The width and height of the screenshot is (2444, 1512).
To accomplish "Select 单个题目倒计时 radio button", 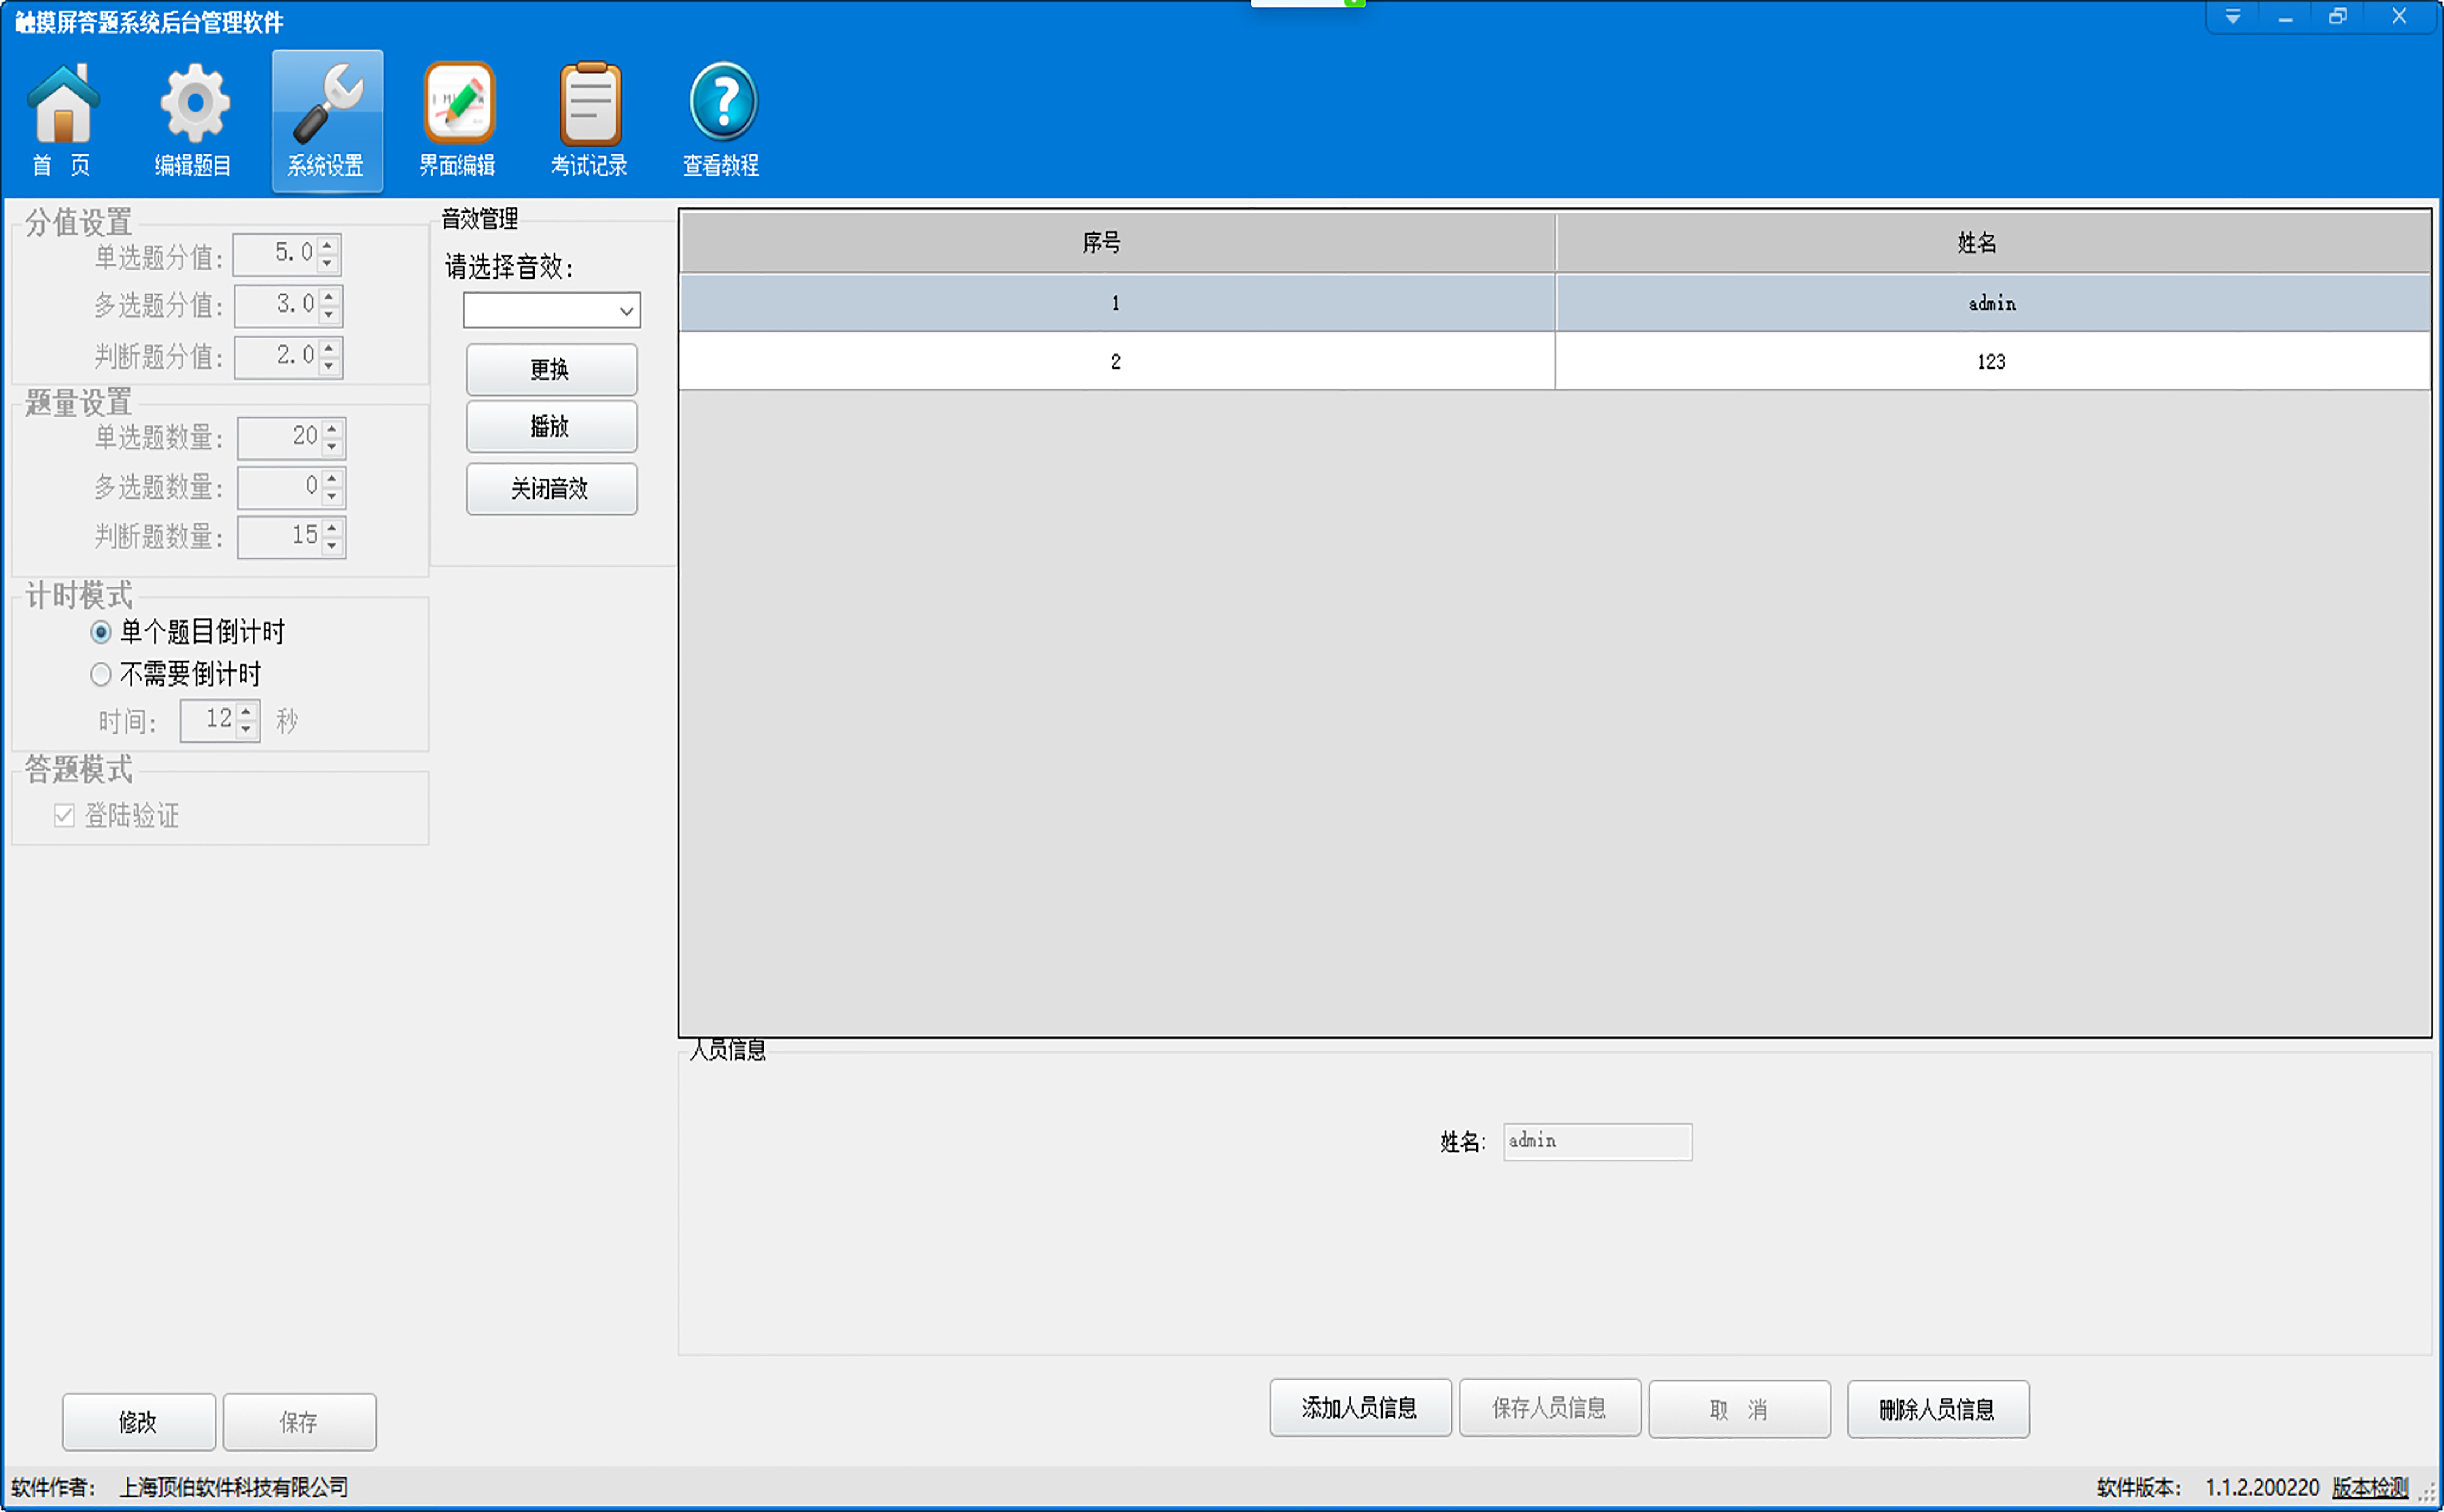I will (x=101, y=632).
